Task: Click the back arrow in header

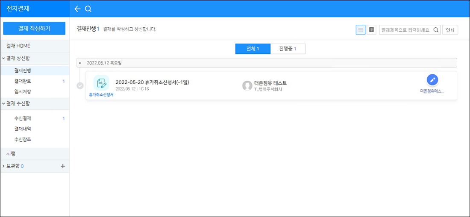Action: 77,9
